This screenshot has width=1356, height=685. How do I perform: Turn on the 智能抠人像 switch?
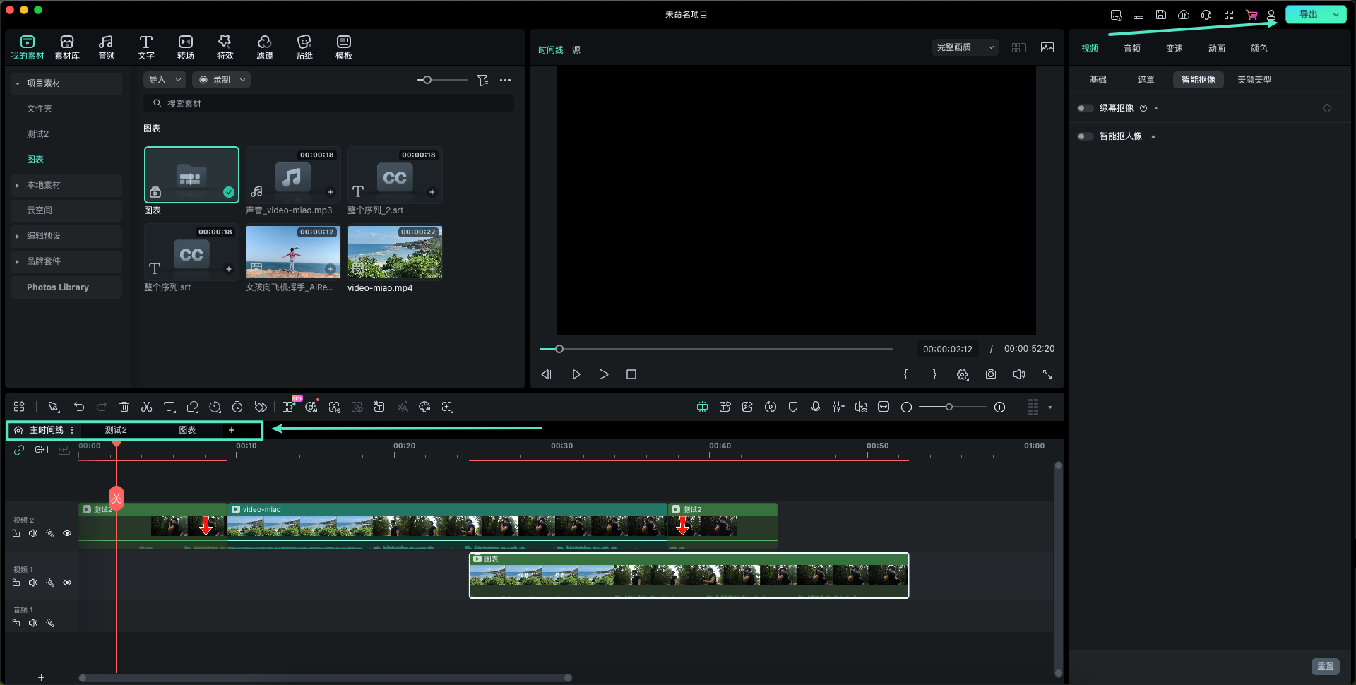1085,136
